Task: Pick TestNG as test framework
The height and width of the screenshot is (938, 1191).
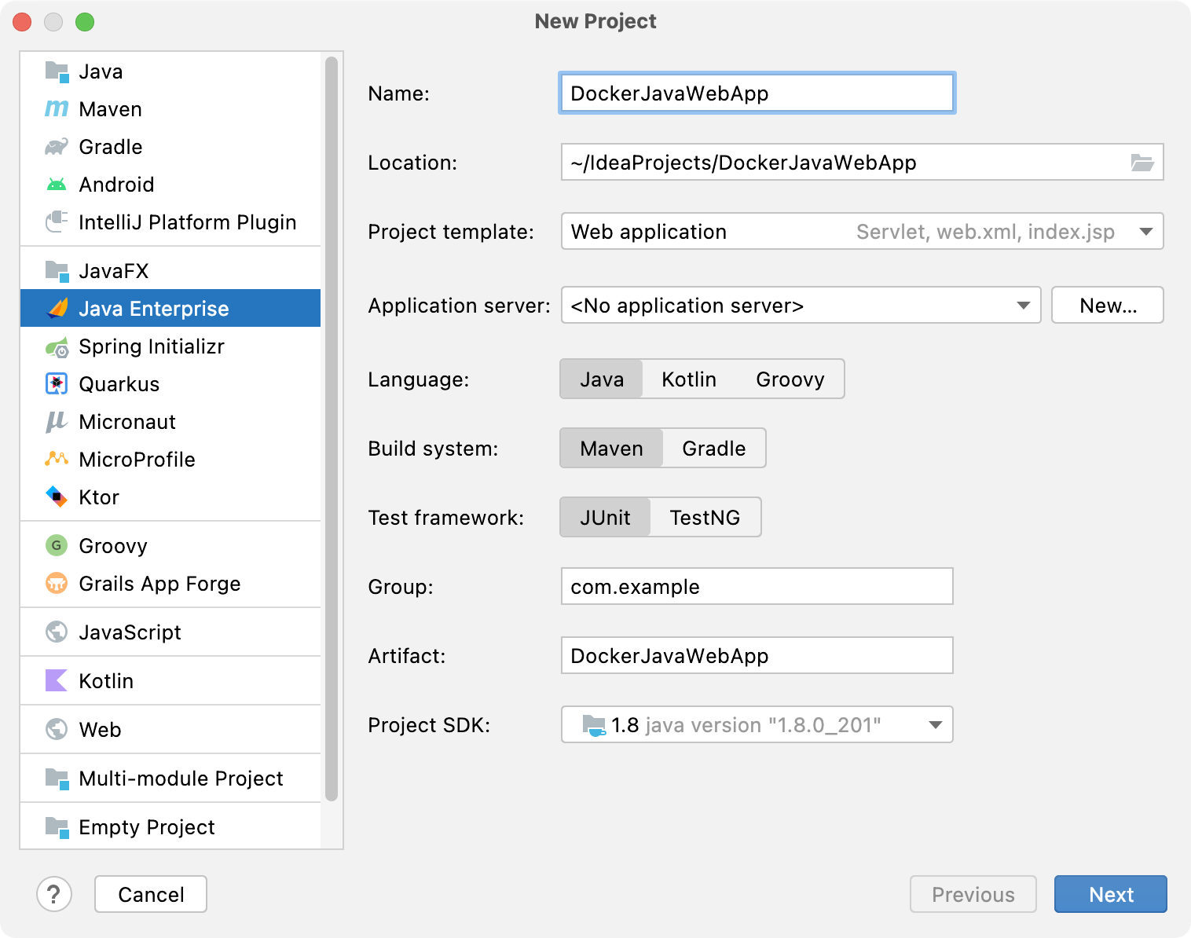Action: click(705, 518)
